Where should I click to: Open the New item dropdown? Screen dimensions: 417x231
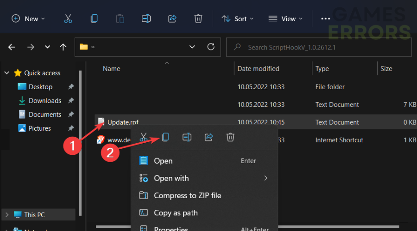coord(28,18)
